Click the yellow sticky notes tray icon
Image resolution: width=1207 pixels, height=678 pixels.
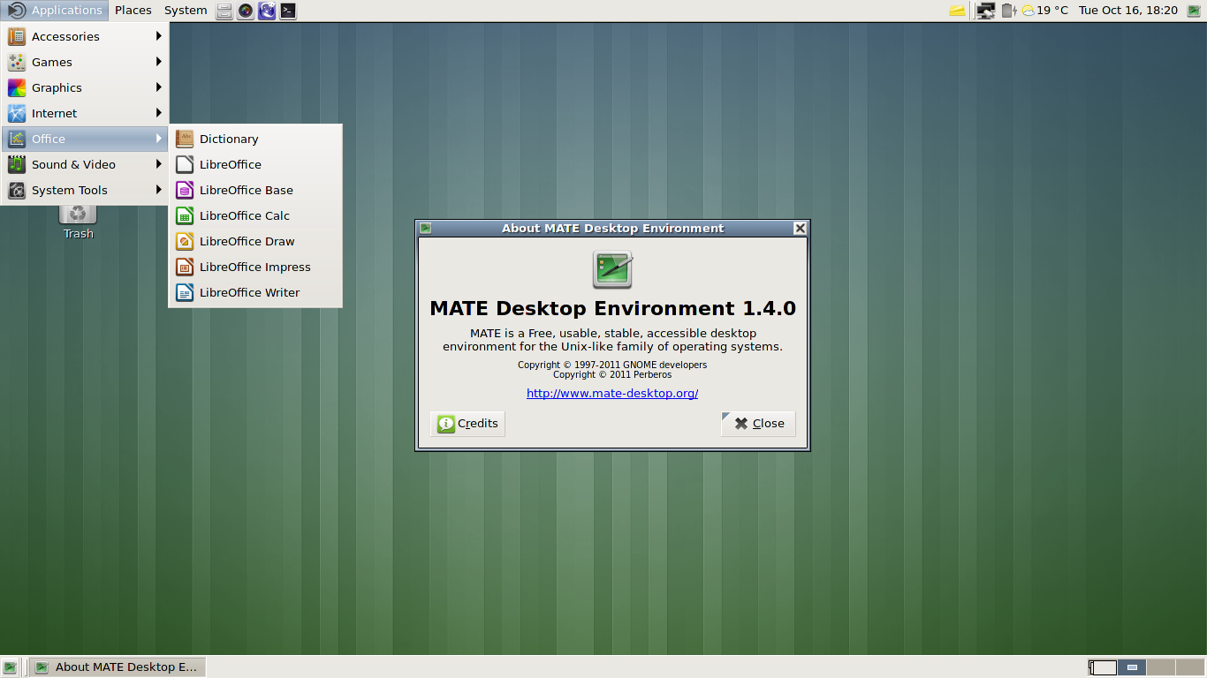(x=957, y=11)
